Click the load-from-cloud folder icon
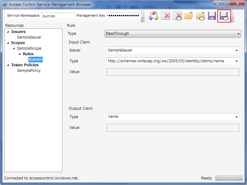This screenshot has height=185, width=247. (200, 16)
